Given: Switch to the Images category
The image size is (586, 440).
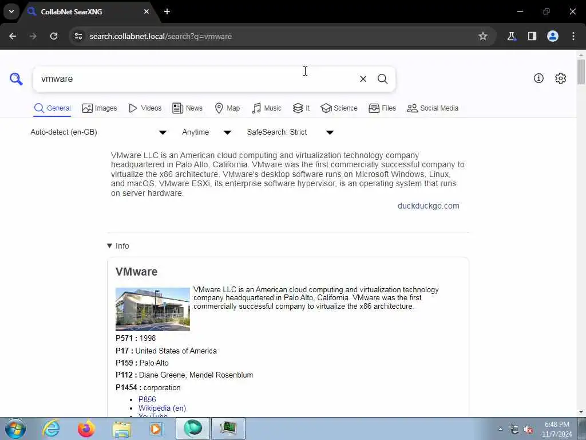Looking at the screenshot, I should (100, 108).
